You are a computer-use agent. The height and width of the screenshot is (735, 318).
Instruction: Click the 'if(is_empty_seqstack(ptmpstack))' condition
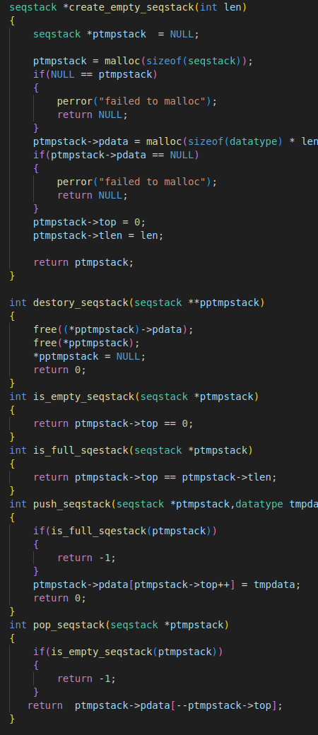(128, 652)
